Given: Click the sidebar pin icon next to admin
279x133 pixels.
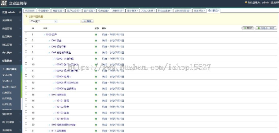Looking at the screenshot, I should (20, 12).
